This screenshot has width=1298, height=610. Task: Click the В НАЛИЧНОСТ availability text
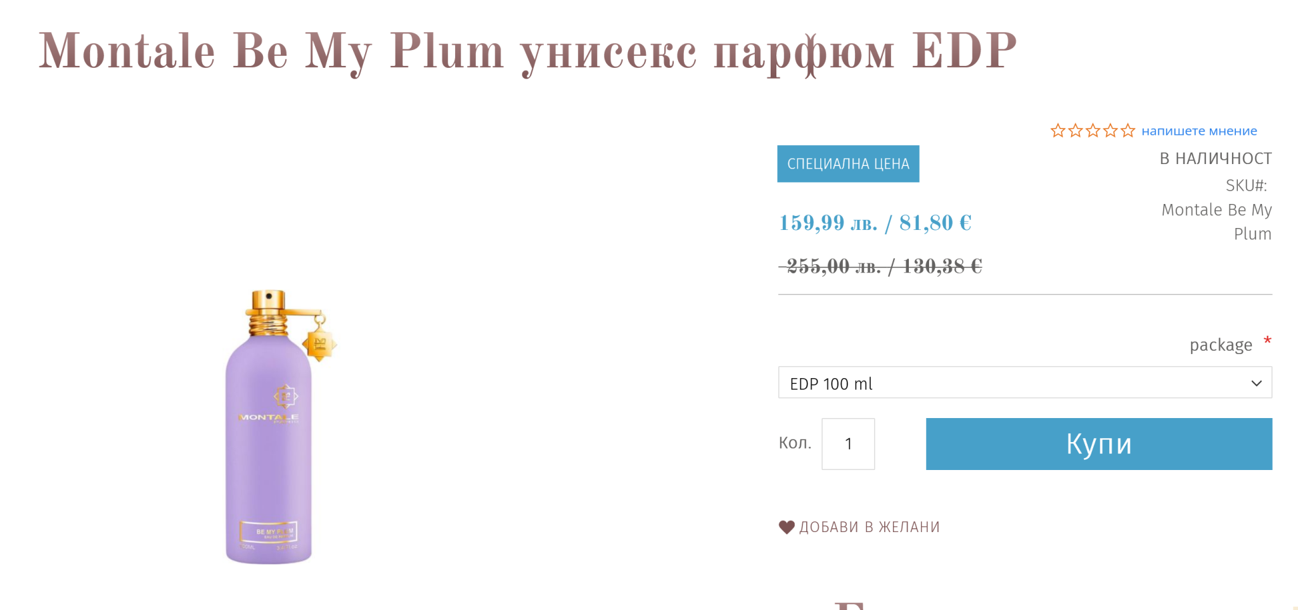click(x=1216, y=158)
